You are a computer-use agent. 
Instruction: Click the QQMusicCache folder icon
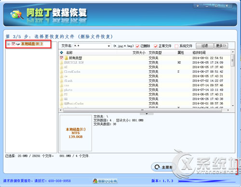click(62, 104)
